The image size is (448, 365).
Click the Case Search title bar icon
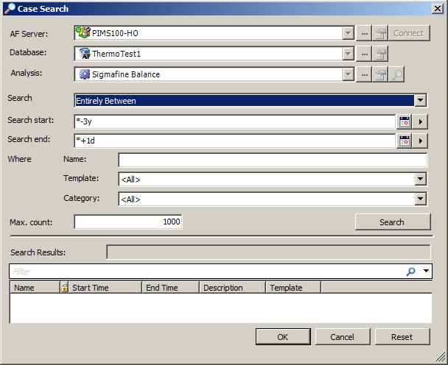pyautogui.click(x=10, y=8)
